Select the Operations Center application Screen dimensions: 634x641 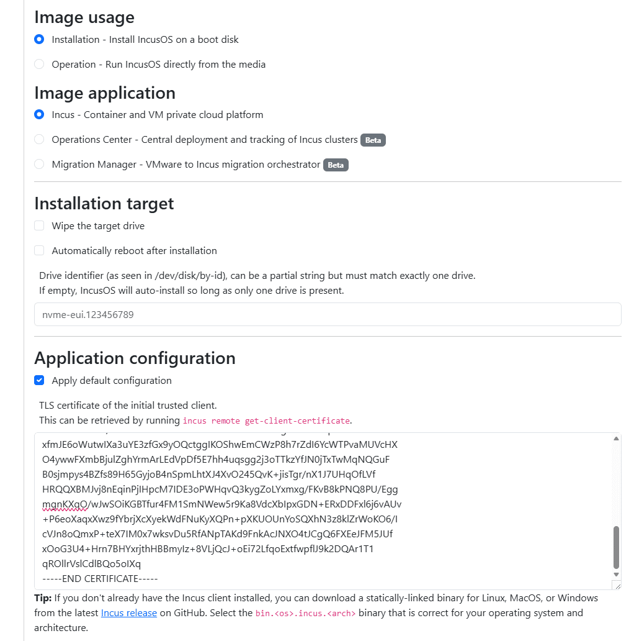click(x=39, y=139)
